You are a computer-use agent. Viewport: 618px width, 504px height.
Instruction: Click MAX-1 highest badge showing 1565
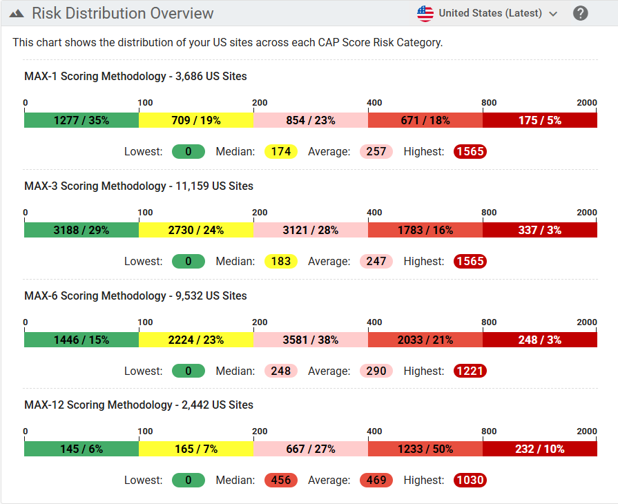470,151
